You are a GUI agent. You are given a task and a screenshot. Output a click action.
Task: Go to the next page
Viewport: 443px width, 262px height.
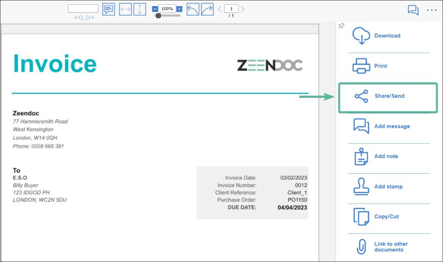(243, 9)
